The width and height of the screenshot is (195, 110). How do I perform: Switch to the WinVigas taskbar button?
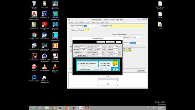tap(80, 108)
